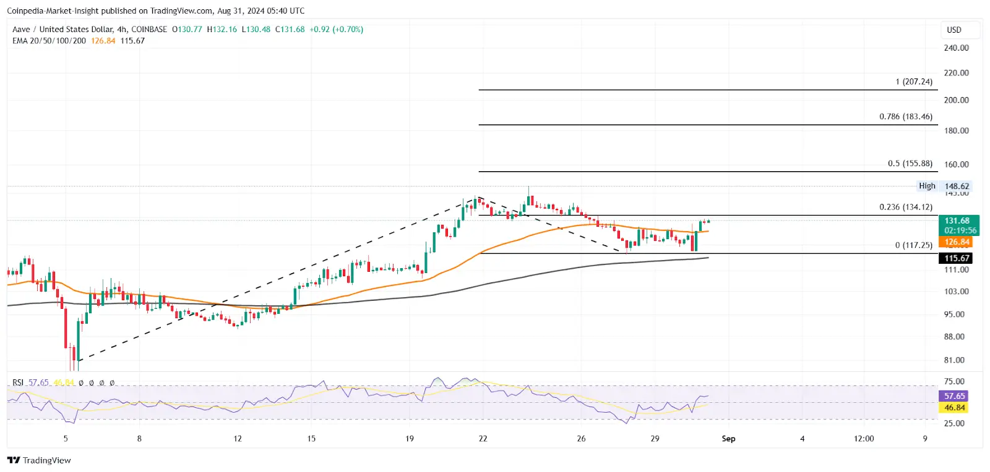Click the orange EMA value label 126.84
Image resolution: width=990 pixels, height=472 pixels.
pos(955,242)
